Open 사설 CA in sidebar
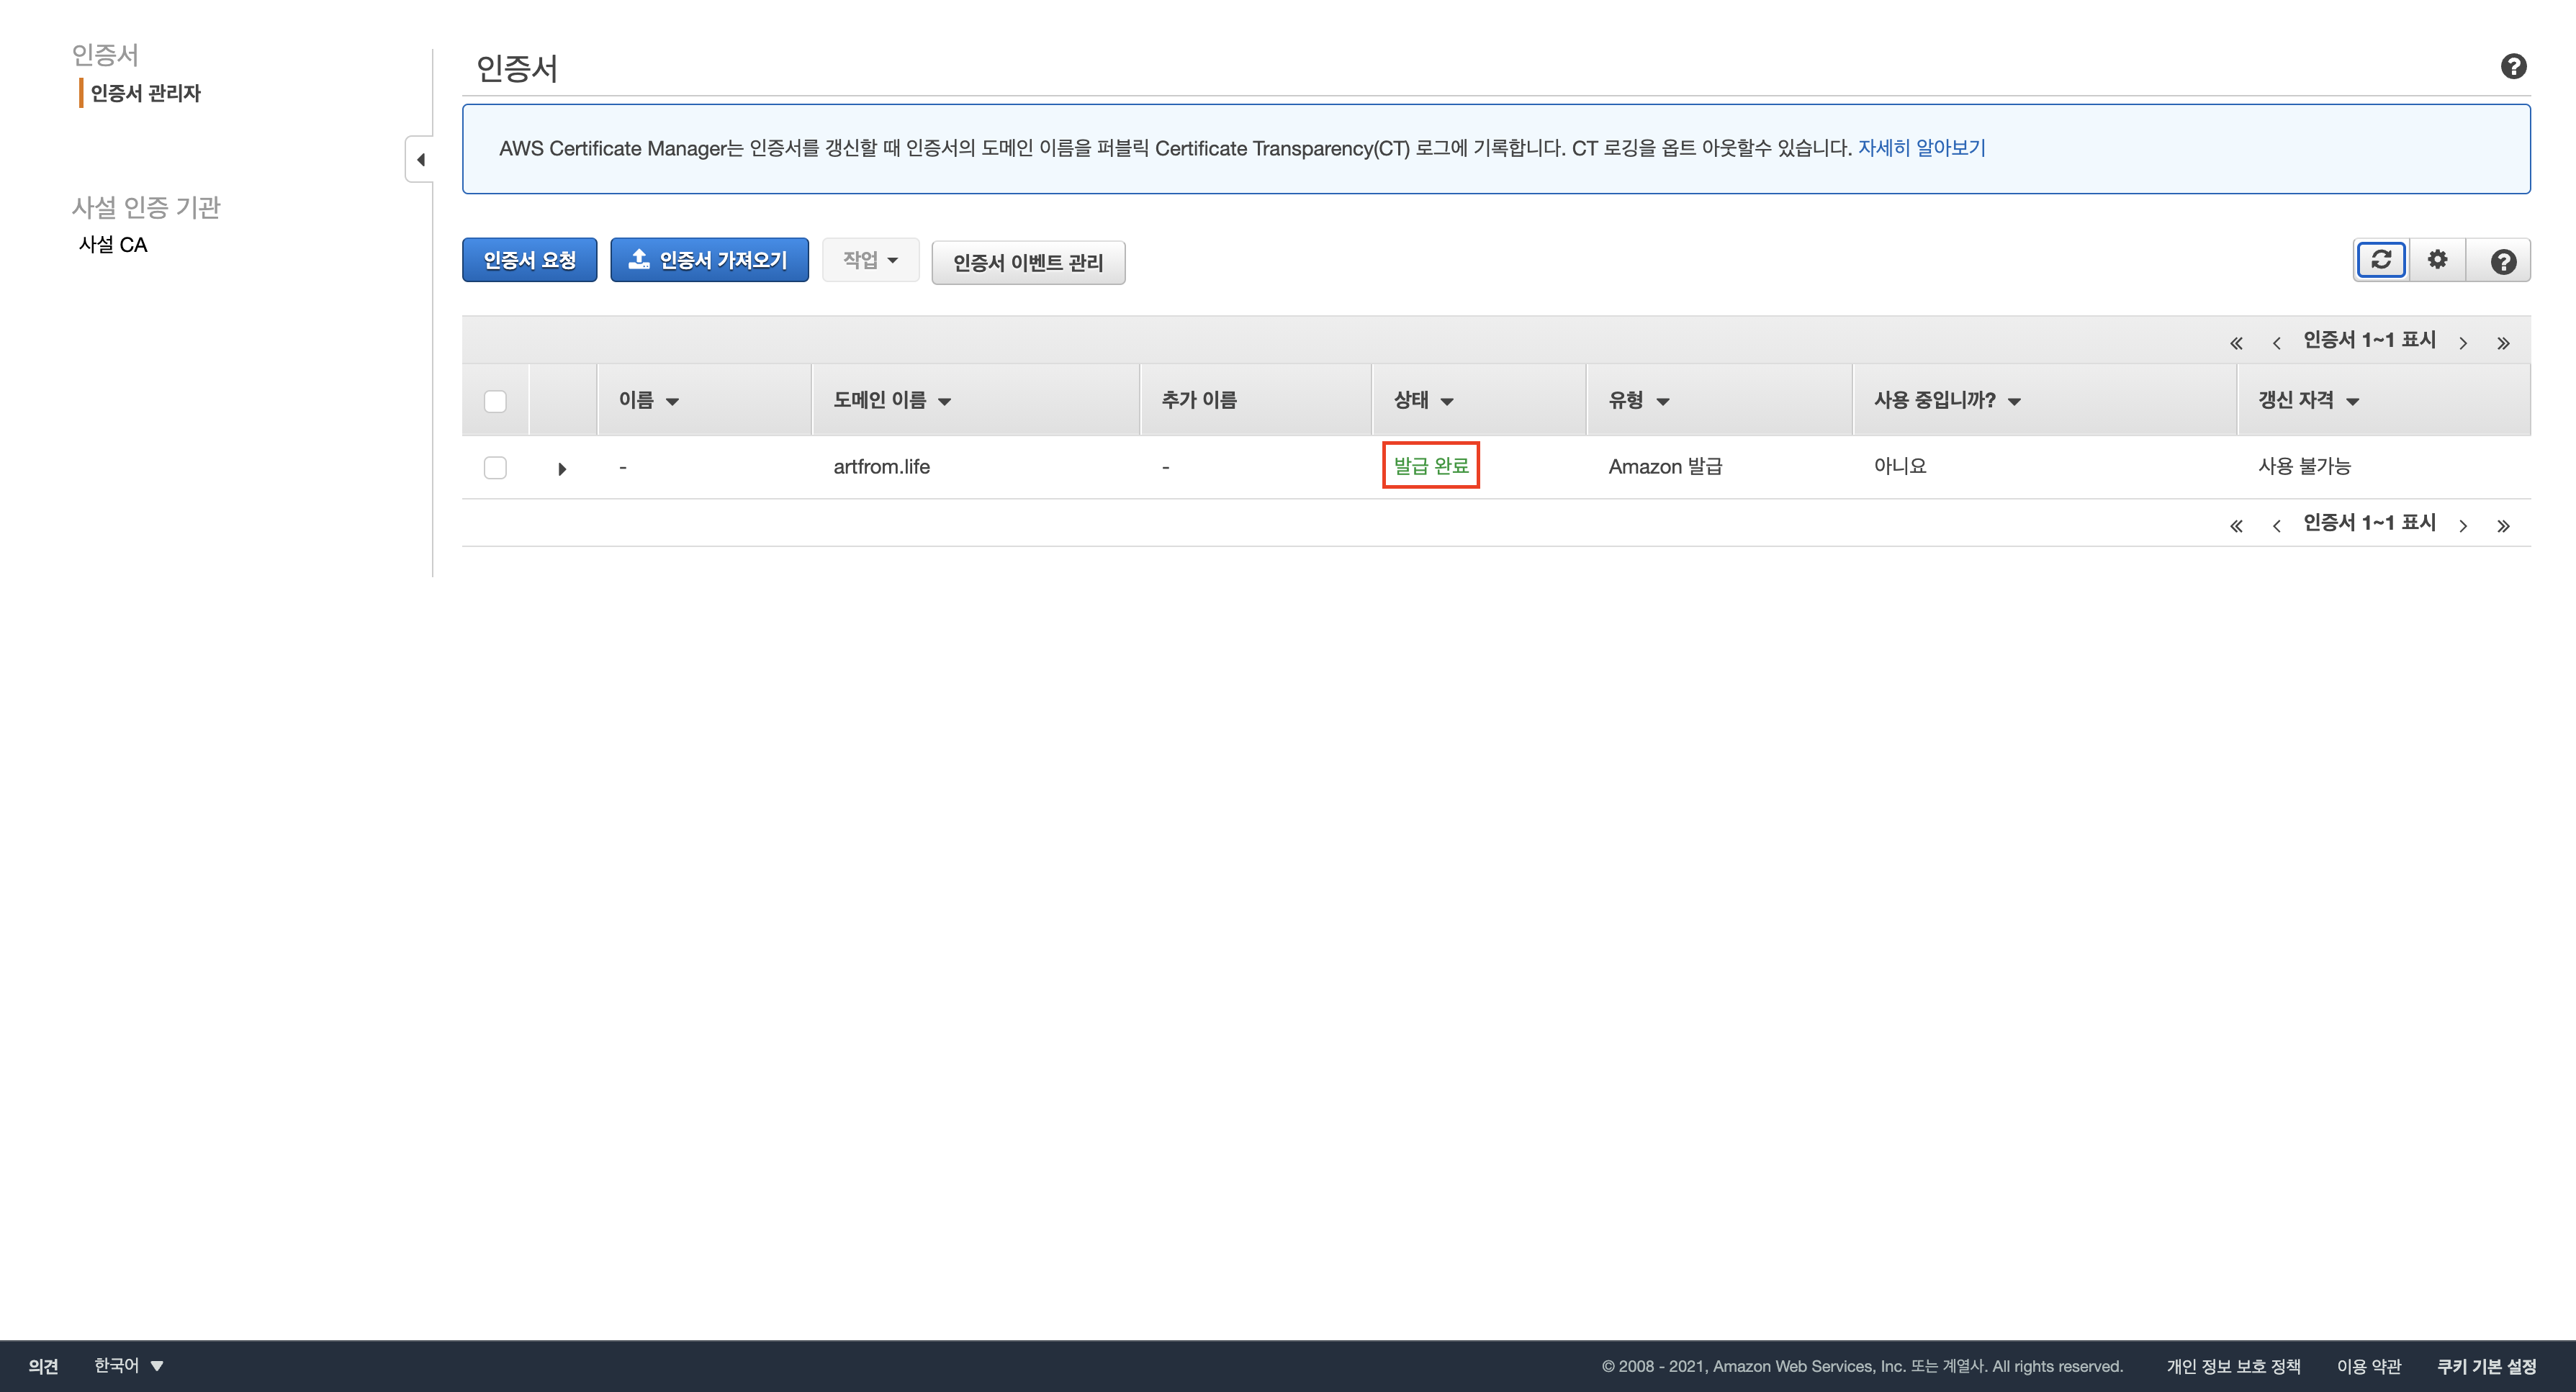Viewport: 2576px width, 1392px height. pos(113,245)
